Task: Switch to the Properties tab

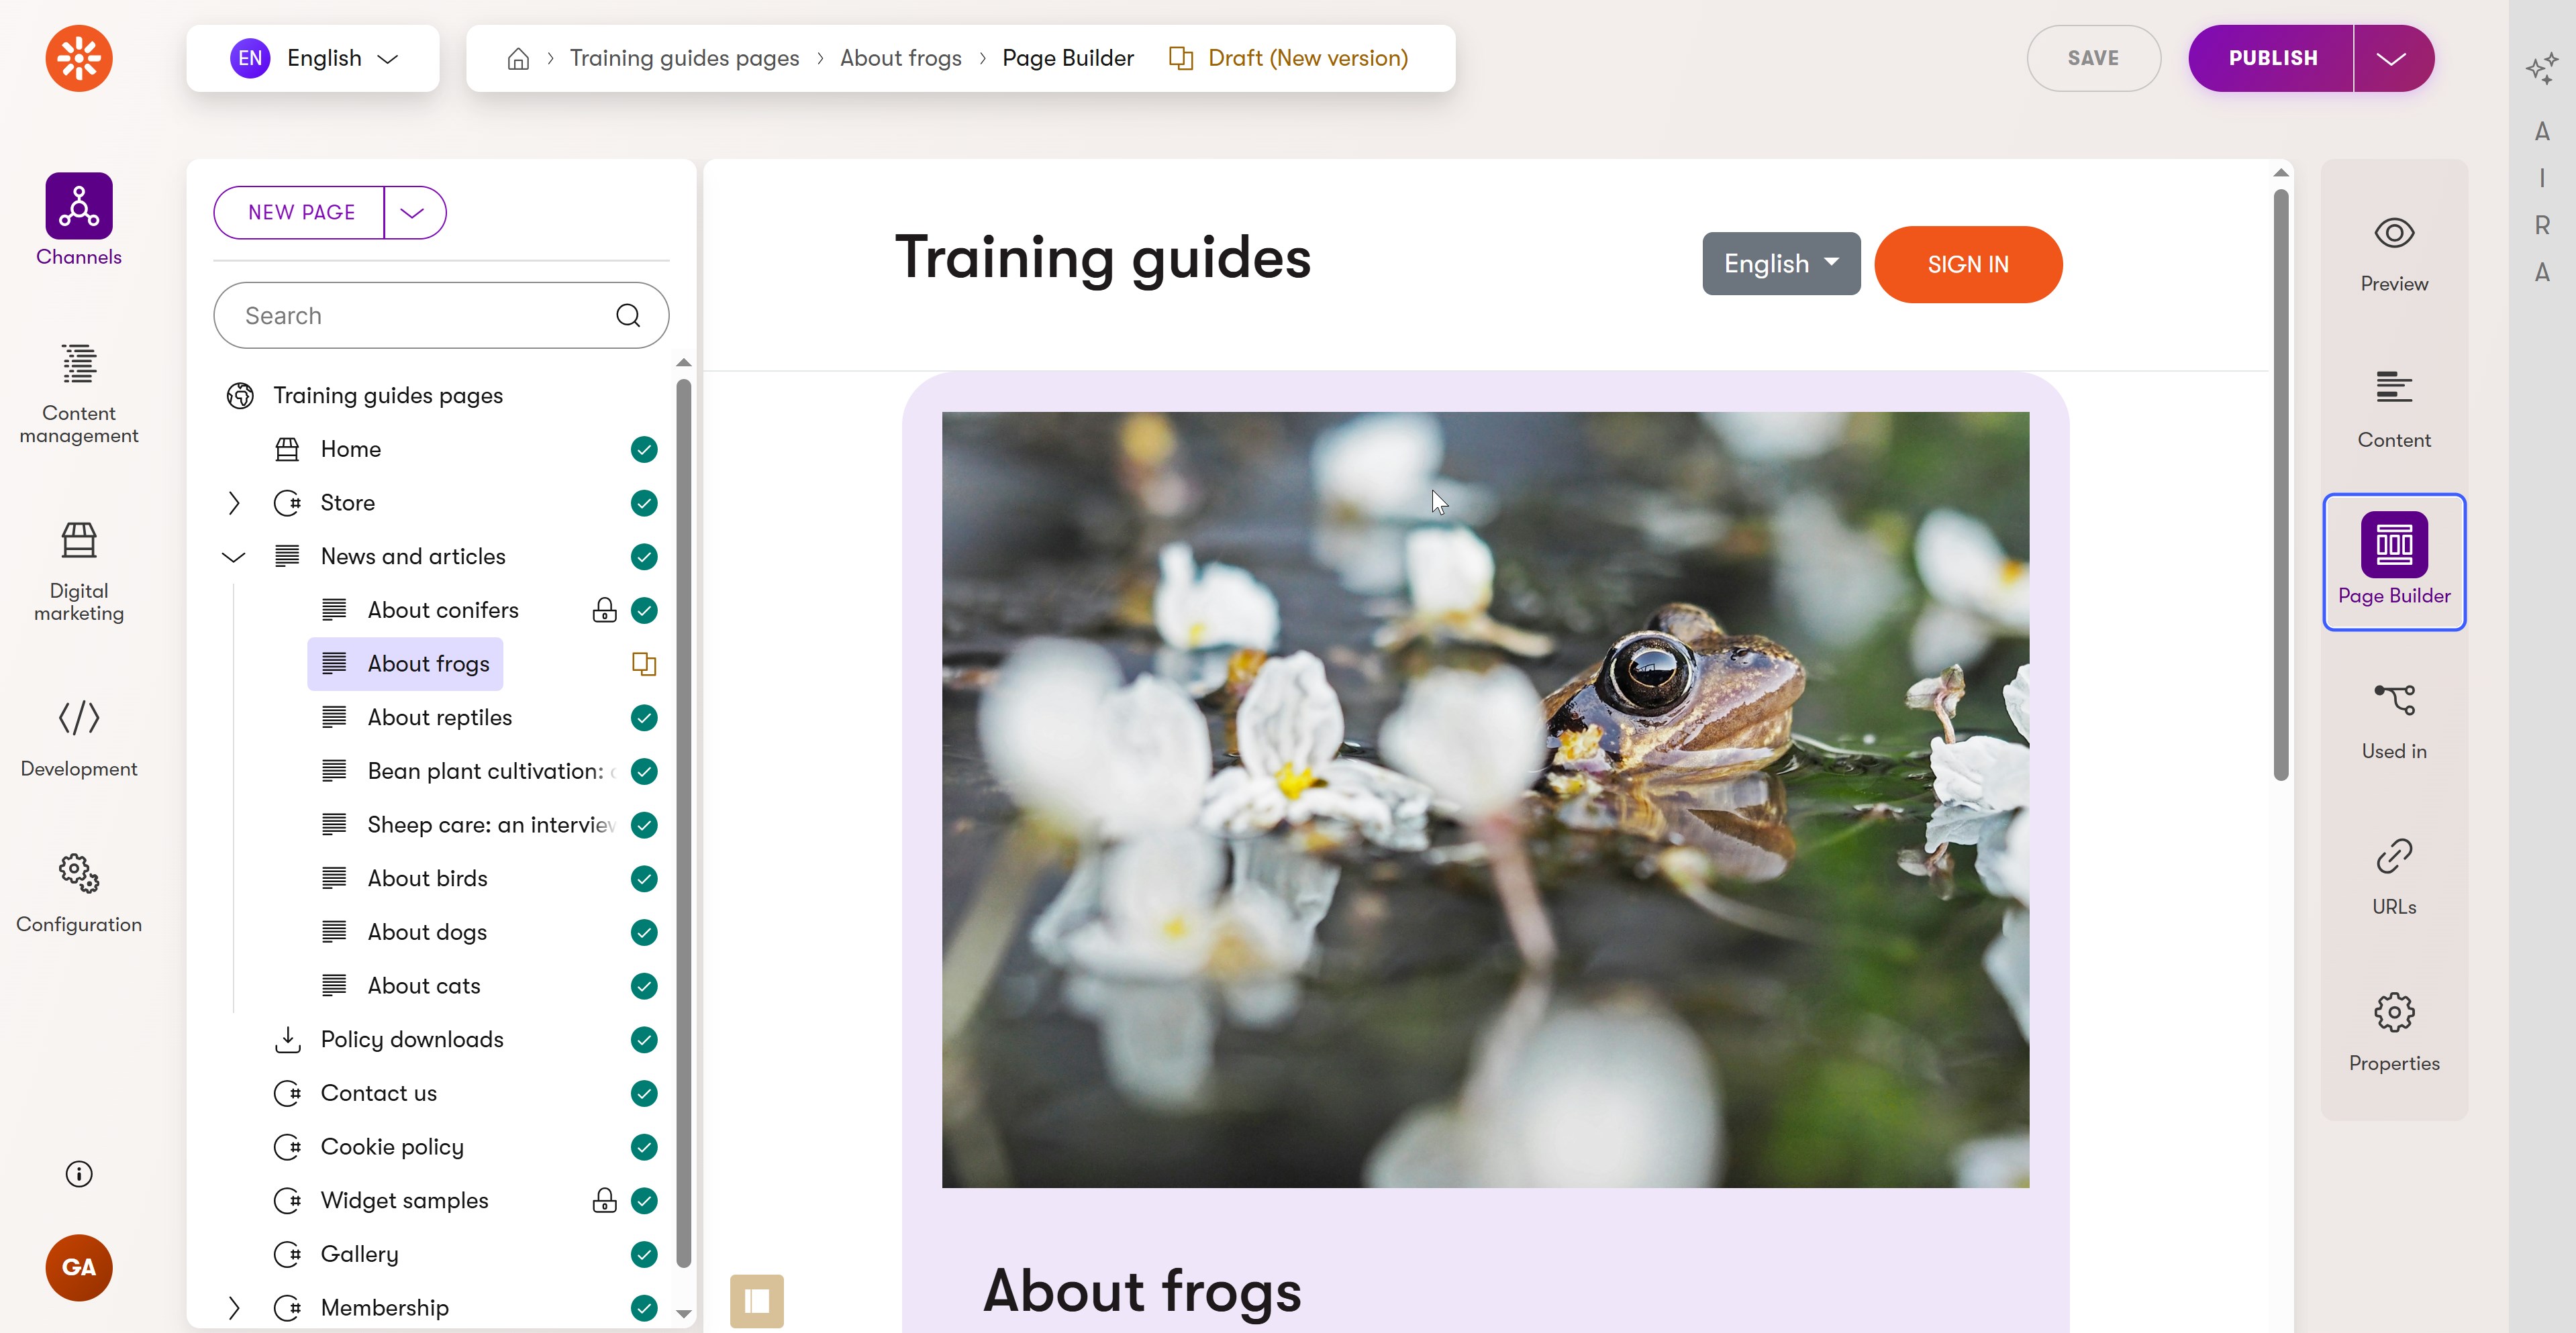Action: 2393,1032
